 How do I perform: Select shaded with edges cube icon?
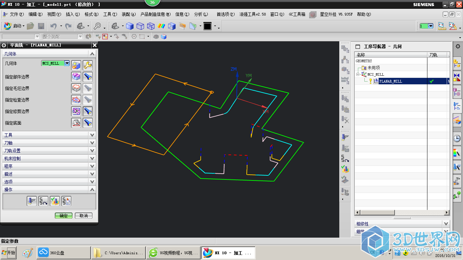[129, 26]
